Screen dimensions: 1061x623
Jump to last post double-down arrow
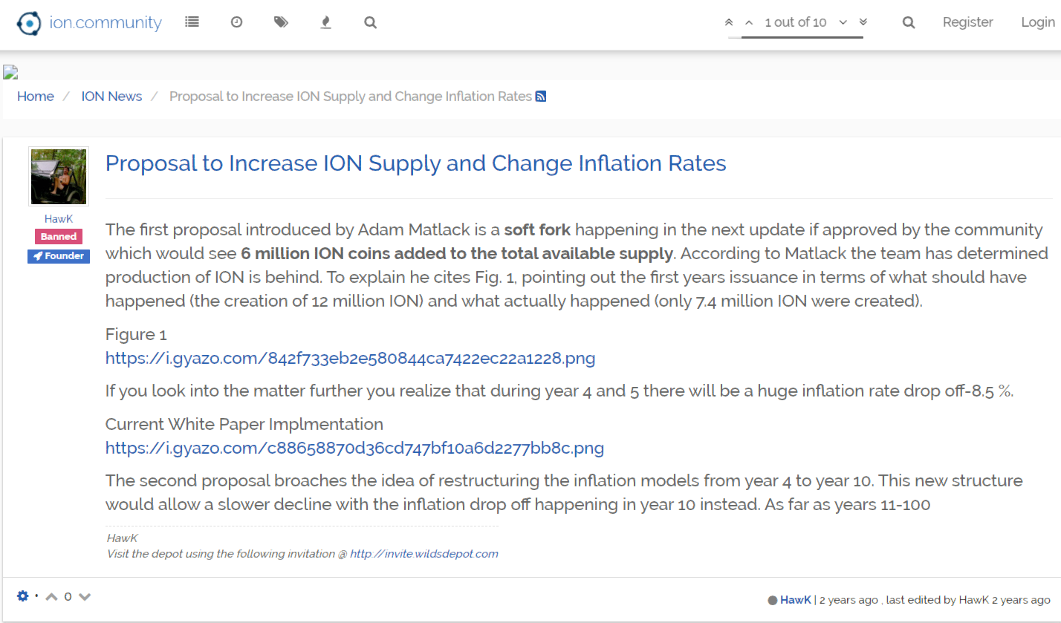863,22
